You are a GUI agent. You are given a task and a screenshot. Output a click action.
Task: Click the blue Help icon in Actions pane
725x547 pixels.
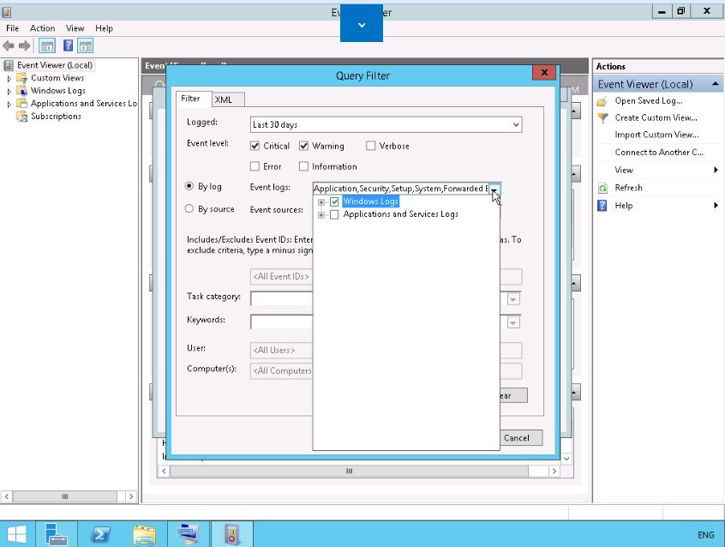[602, 206]
